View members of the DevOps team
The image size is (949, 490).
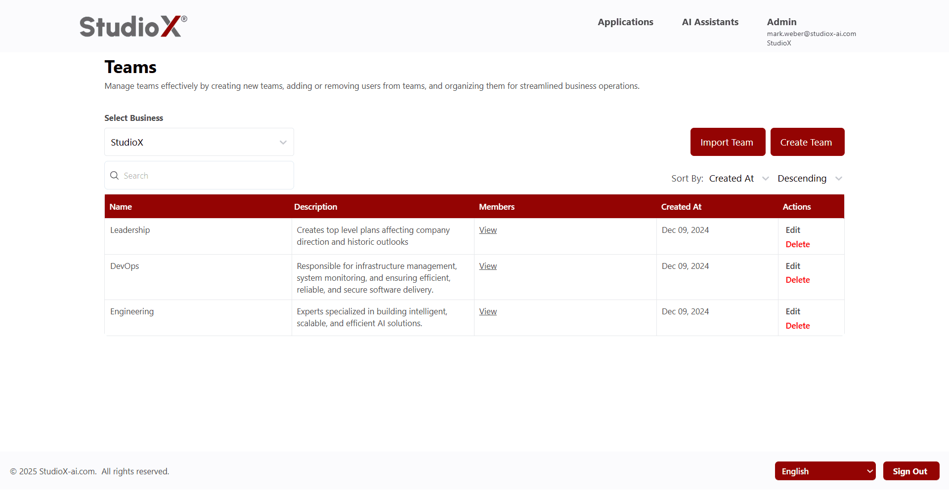pos(488,266)
